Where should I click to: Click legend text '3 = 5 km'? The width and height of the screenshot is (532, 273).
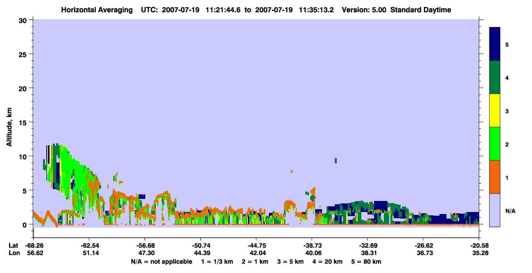[291, 262]
